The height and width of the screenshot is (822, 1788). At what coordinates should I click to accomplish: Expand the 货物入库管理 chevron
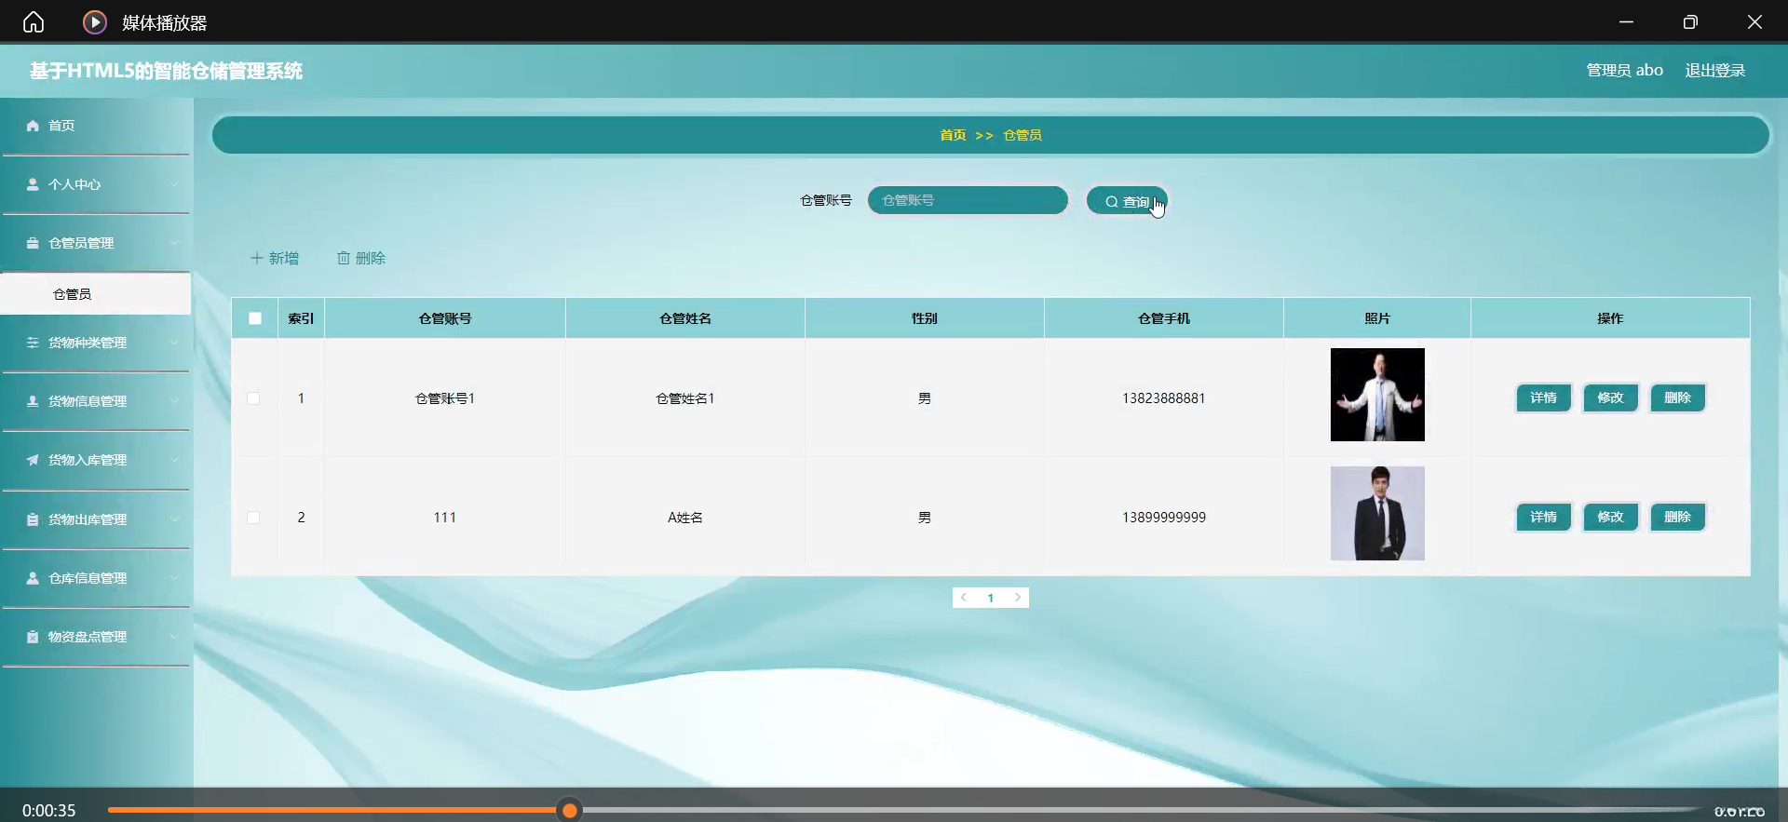coord(174,460)
